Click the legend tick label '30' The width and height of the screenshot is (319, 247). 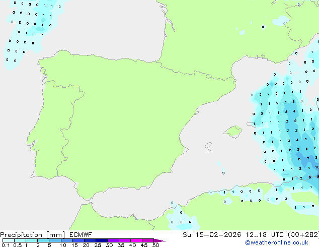tap(109, 245)
